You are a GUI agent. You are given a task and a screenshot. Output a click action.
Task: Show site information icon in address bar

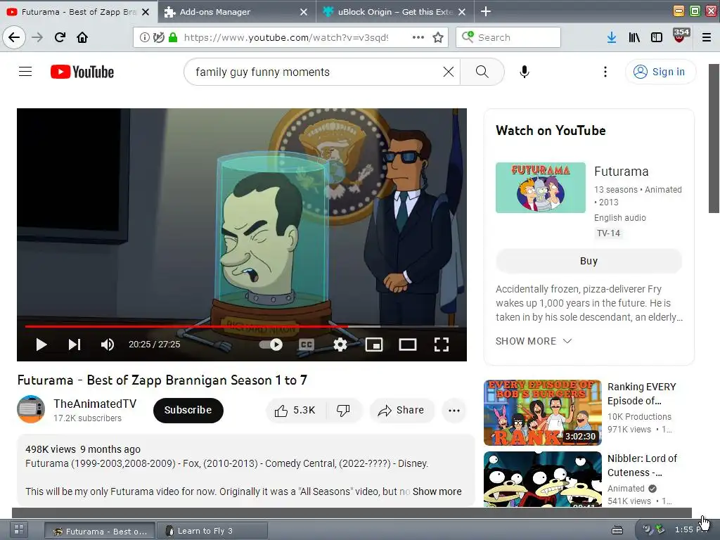click(x=144, y=37)
